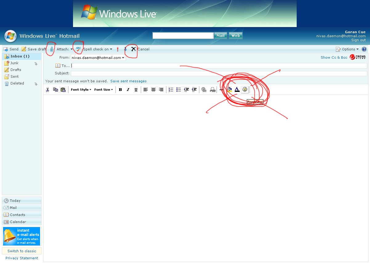This screenshot has height=263, width=370.
Task: Open the font color A picker
Action: (237, 89)
